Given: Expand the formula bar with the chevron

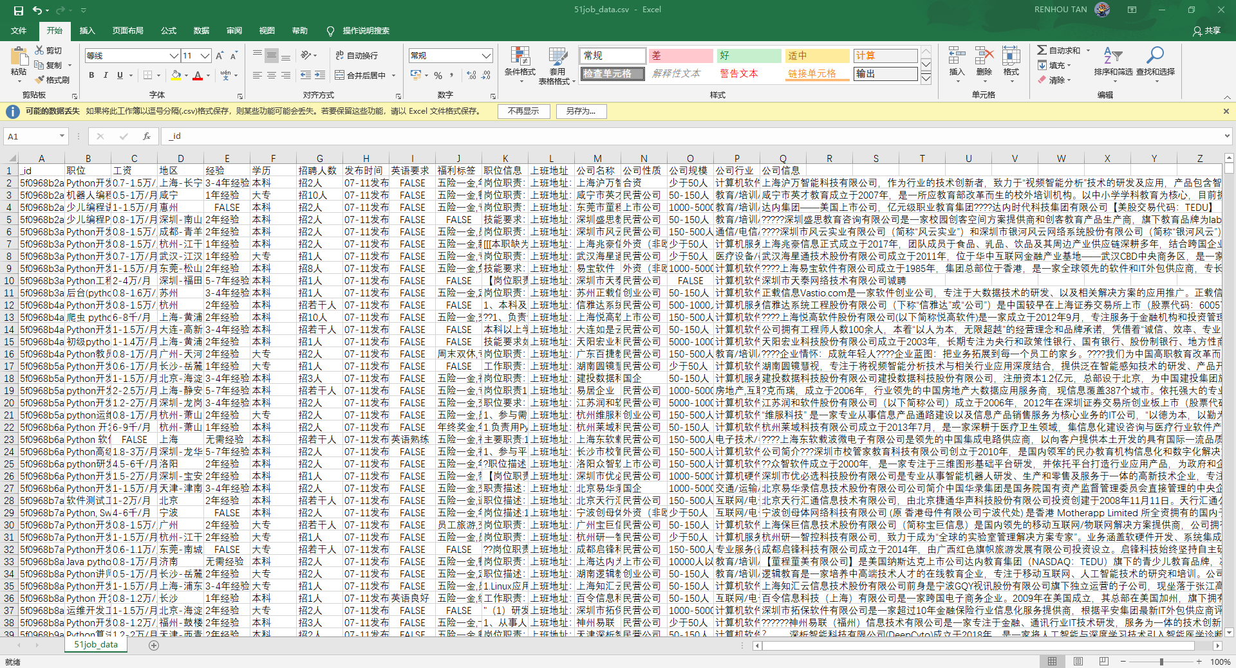Looking at the screenshot, I should click(x=1227, y=136).
